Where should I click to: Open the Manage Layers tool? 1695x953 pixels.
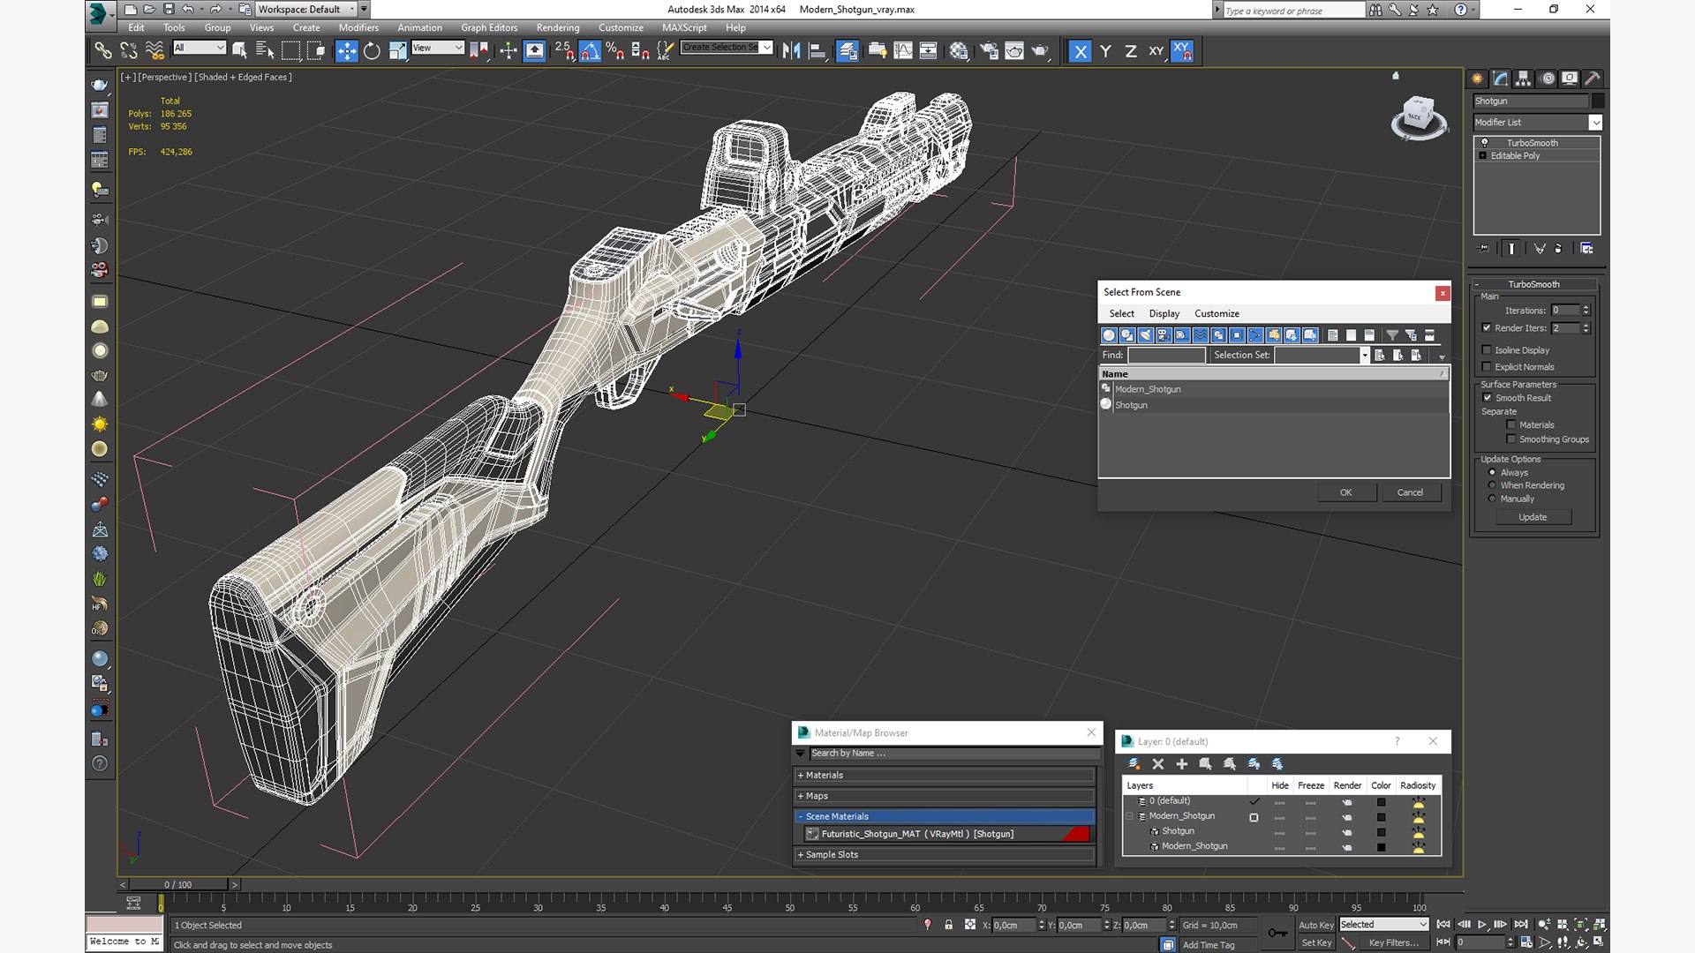[x=847, y=50]
